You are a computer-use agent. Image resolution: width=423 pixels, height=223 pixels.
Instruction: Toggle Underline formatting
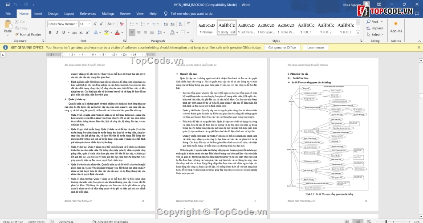(63, 32)
